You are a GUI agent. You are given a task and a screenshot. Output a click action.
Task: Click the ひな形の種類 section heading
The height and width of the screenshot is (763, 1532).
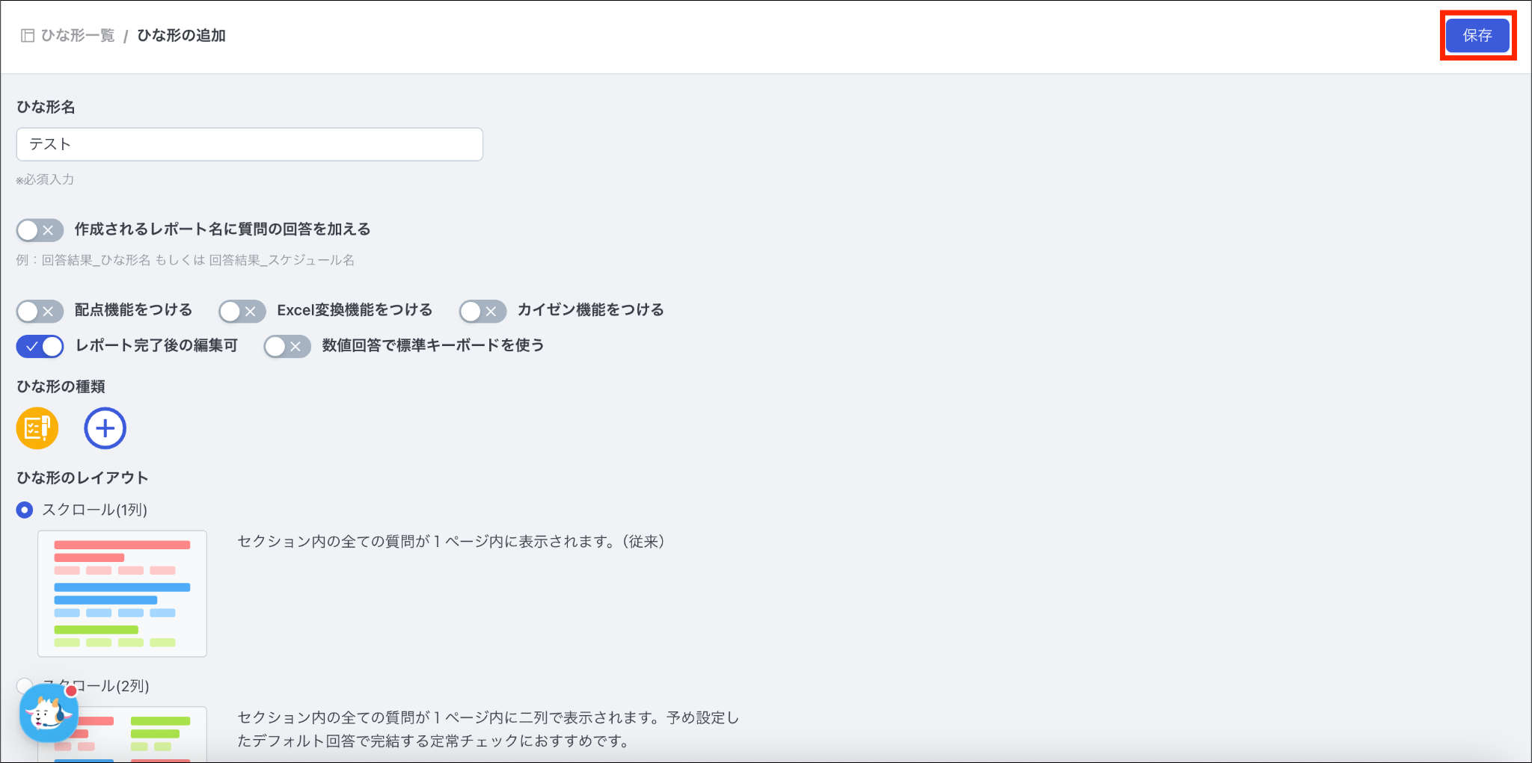61,386
